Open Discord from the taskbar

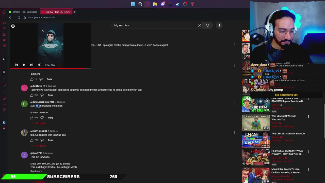[163, 4]
